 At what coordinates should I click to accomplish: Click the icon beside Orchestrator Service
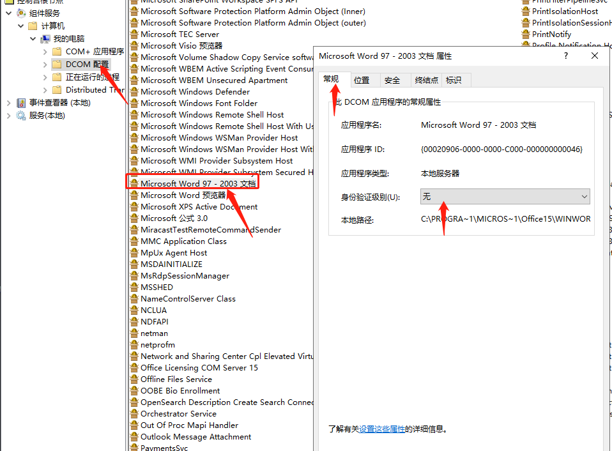[x=134, y=414]
